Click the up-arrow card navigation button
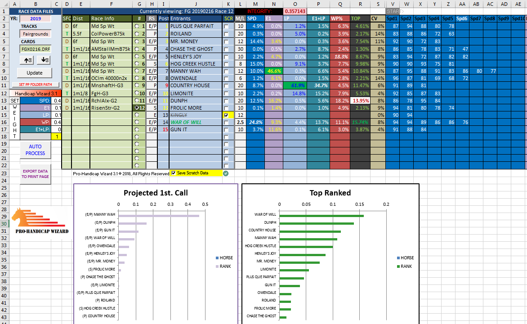 pyautogui.click(x=28, y=60)
